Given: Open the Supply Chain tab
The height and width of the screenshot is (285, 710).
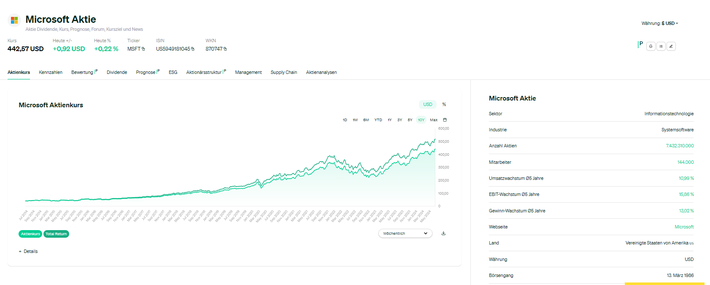Looking at the screenshot, I should pyautogui.click(x=284, y=72).
